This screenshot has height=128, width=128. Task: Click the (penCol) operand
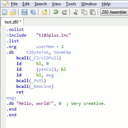[46, 69]
